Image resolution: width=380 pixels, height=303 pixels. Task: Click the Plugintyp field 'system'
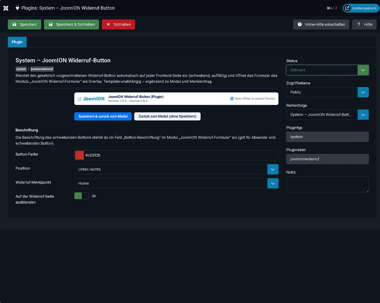click(x=327, y=137)
